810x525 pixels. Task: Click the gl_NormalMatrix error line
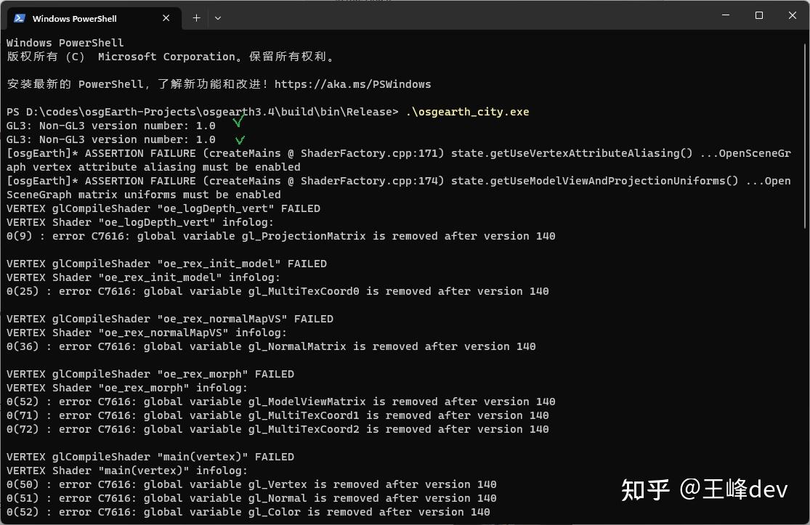pyautogui.click(x=271, y=347)
